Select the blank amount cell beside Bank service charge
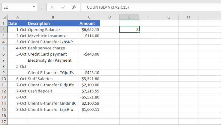 pos(89,48)
